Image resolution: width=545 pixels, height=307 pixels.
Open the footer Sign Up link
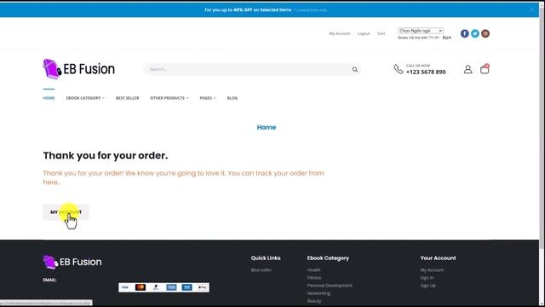point(427,286)
